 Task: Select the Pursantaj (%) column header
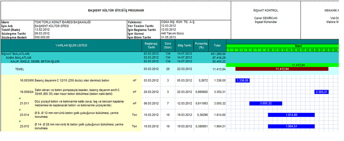pos(201,45)
